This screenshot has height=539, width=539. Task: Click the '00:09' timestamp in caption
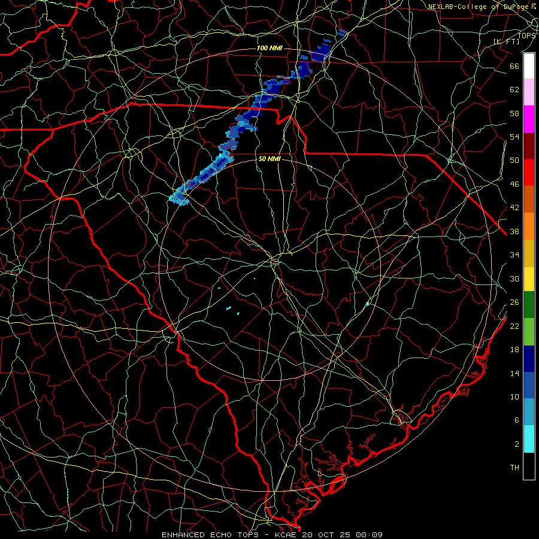point(369,535)
